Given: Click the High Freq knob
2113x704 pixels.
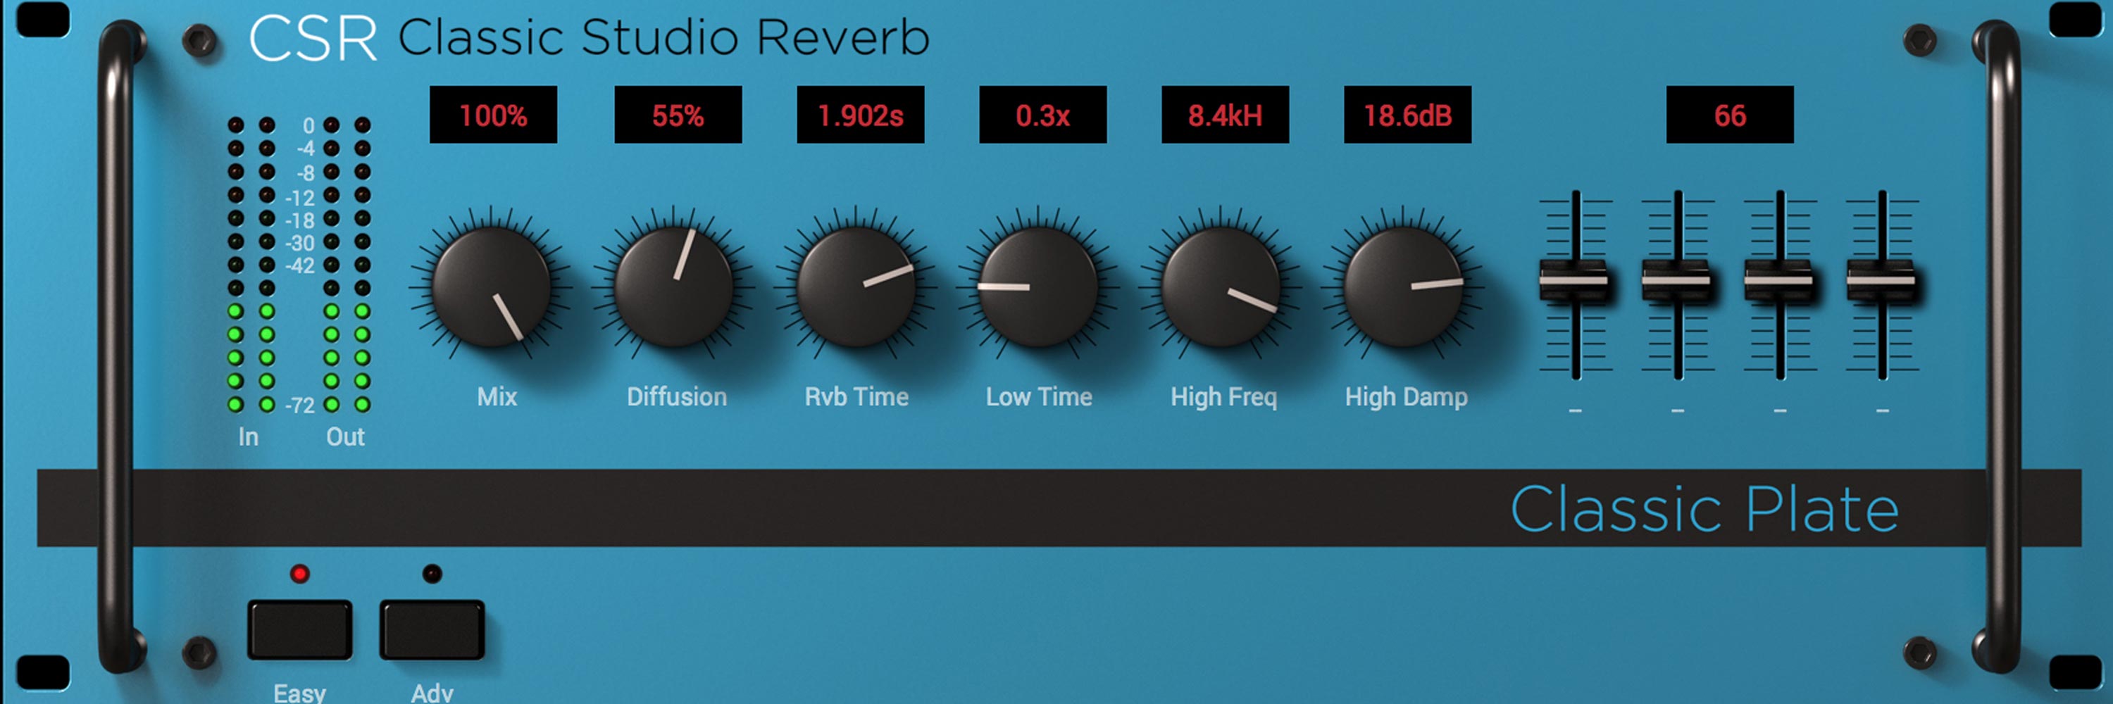Looking at the screenshot, I should (x=1221, y=287).
